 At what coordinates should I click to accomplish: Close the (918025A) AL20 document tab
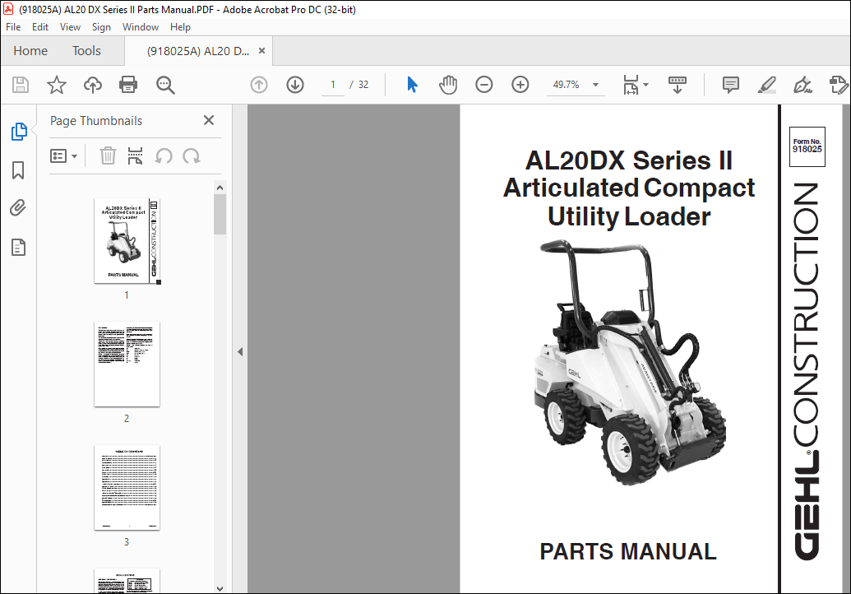click(x=261, y=50)
